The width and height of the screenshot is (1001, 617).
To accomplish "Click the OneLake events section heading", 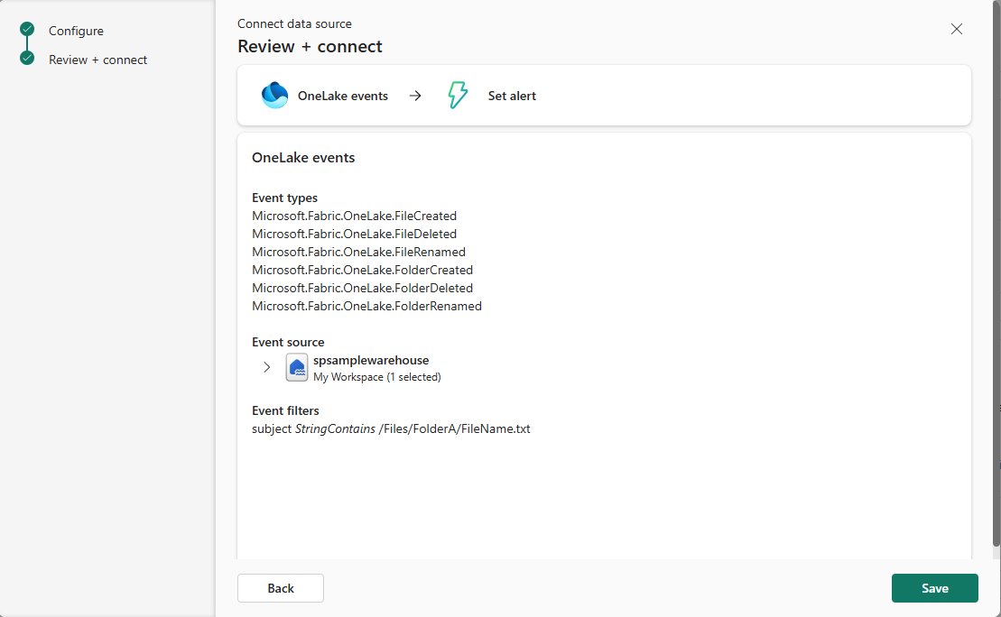I will [x=303, y=158].
